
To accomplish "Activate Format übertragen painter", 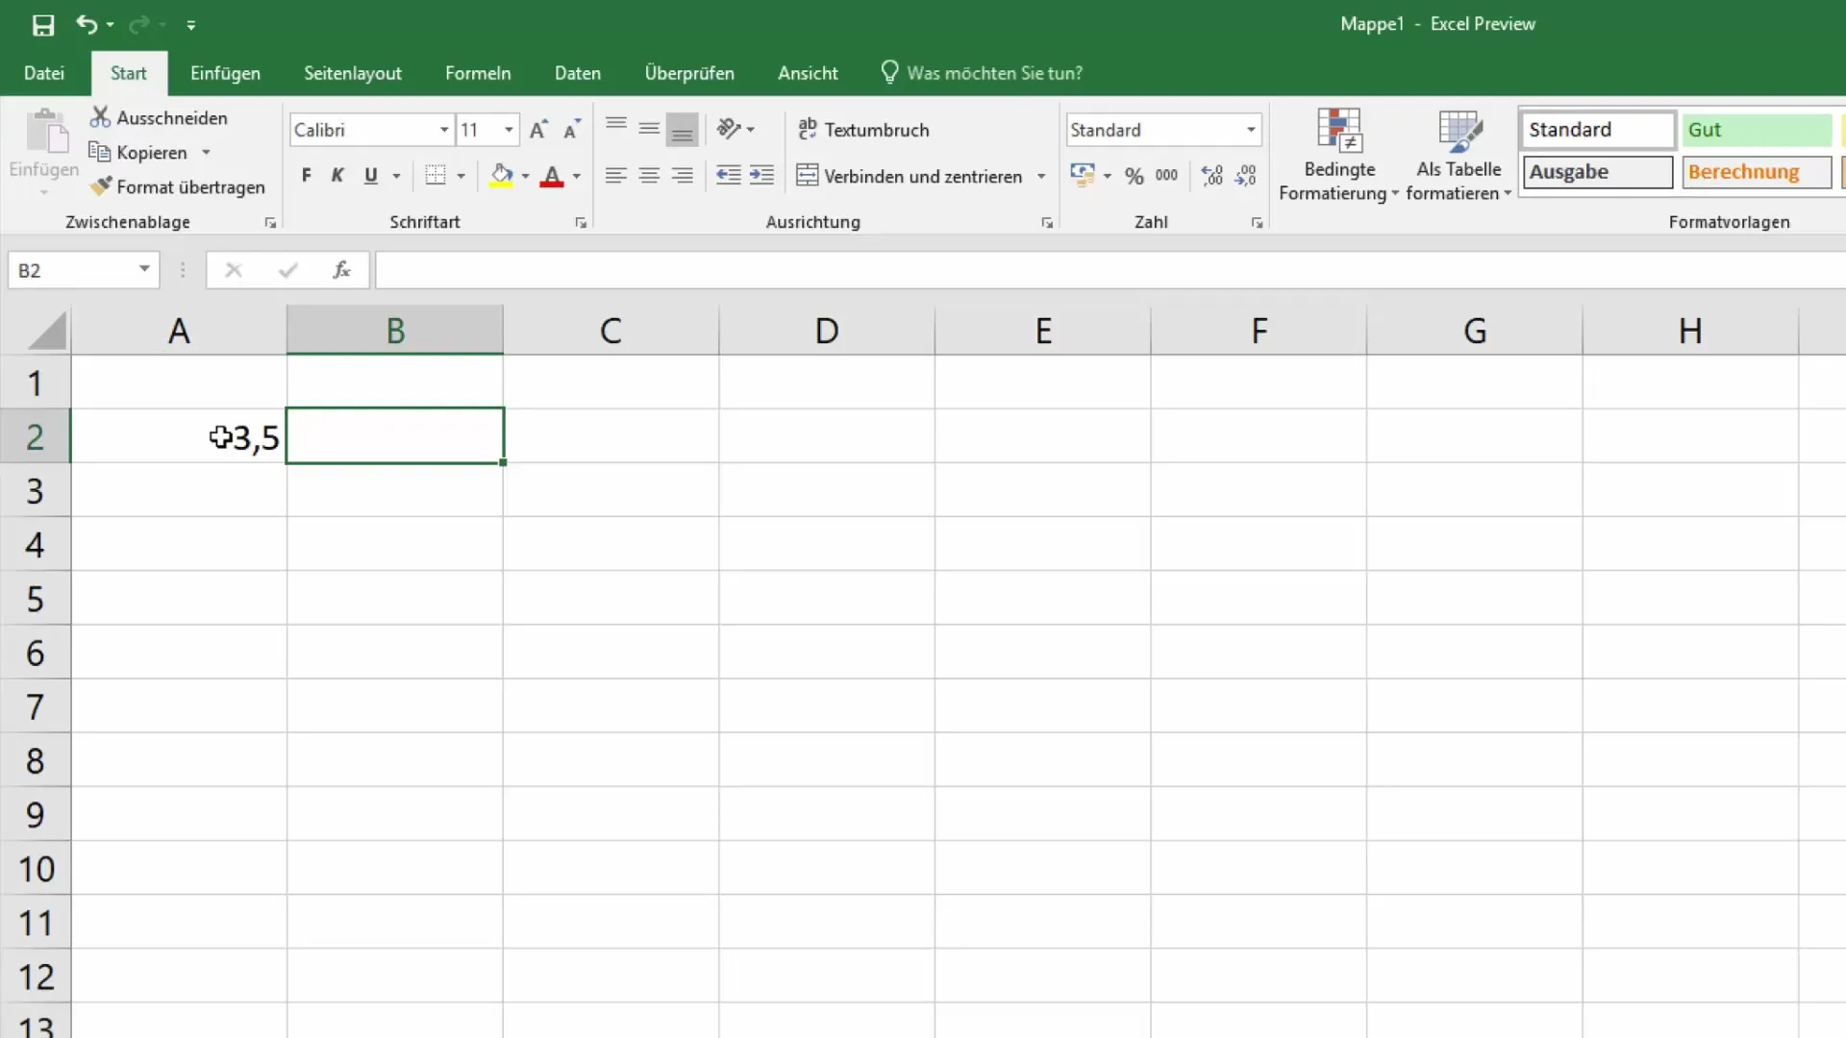I will [178, 186].
